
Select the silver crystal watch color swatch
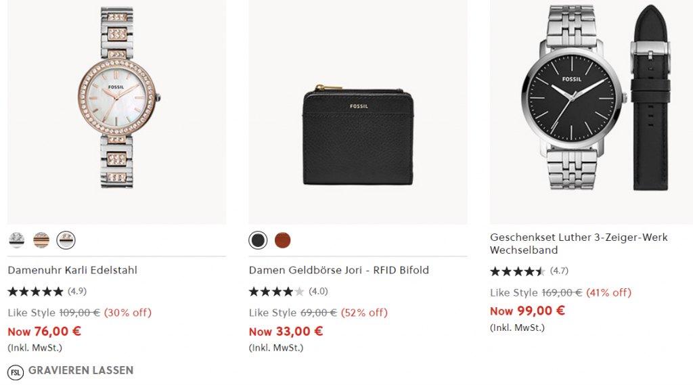click(17, 240)
